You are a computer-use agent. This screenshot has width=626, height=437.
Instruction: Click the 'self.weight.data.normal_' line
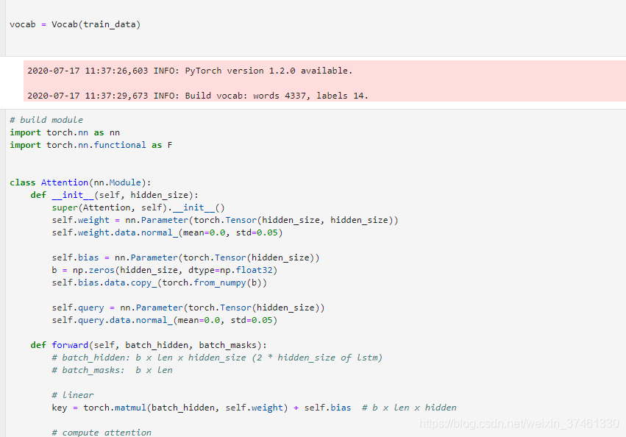(167, 232)
